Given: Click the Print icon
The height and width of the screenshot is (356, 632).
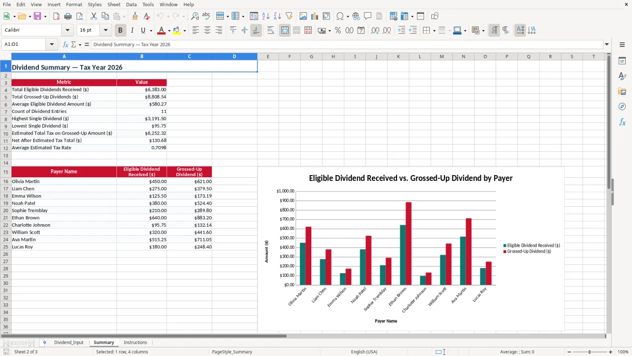Looking at the screenshot, I should coord(68,16).
